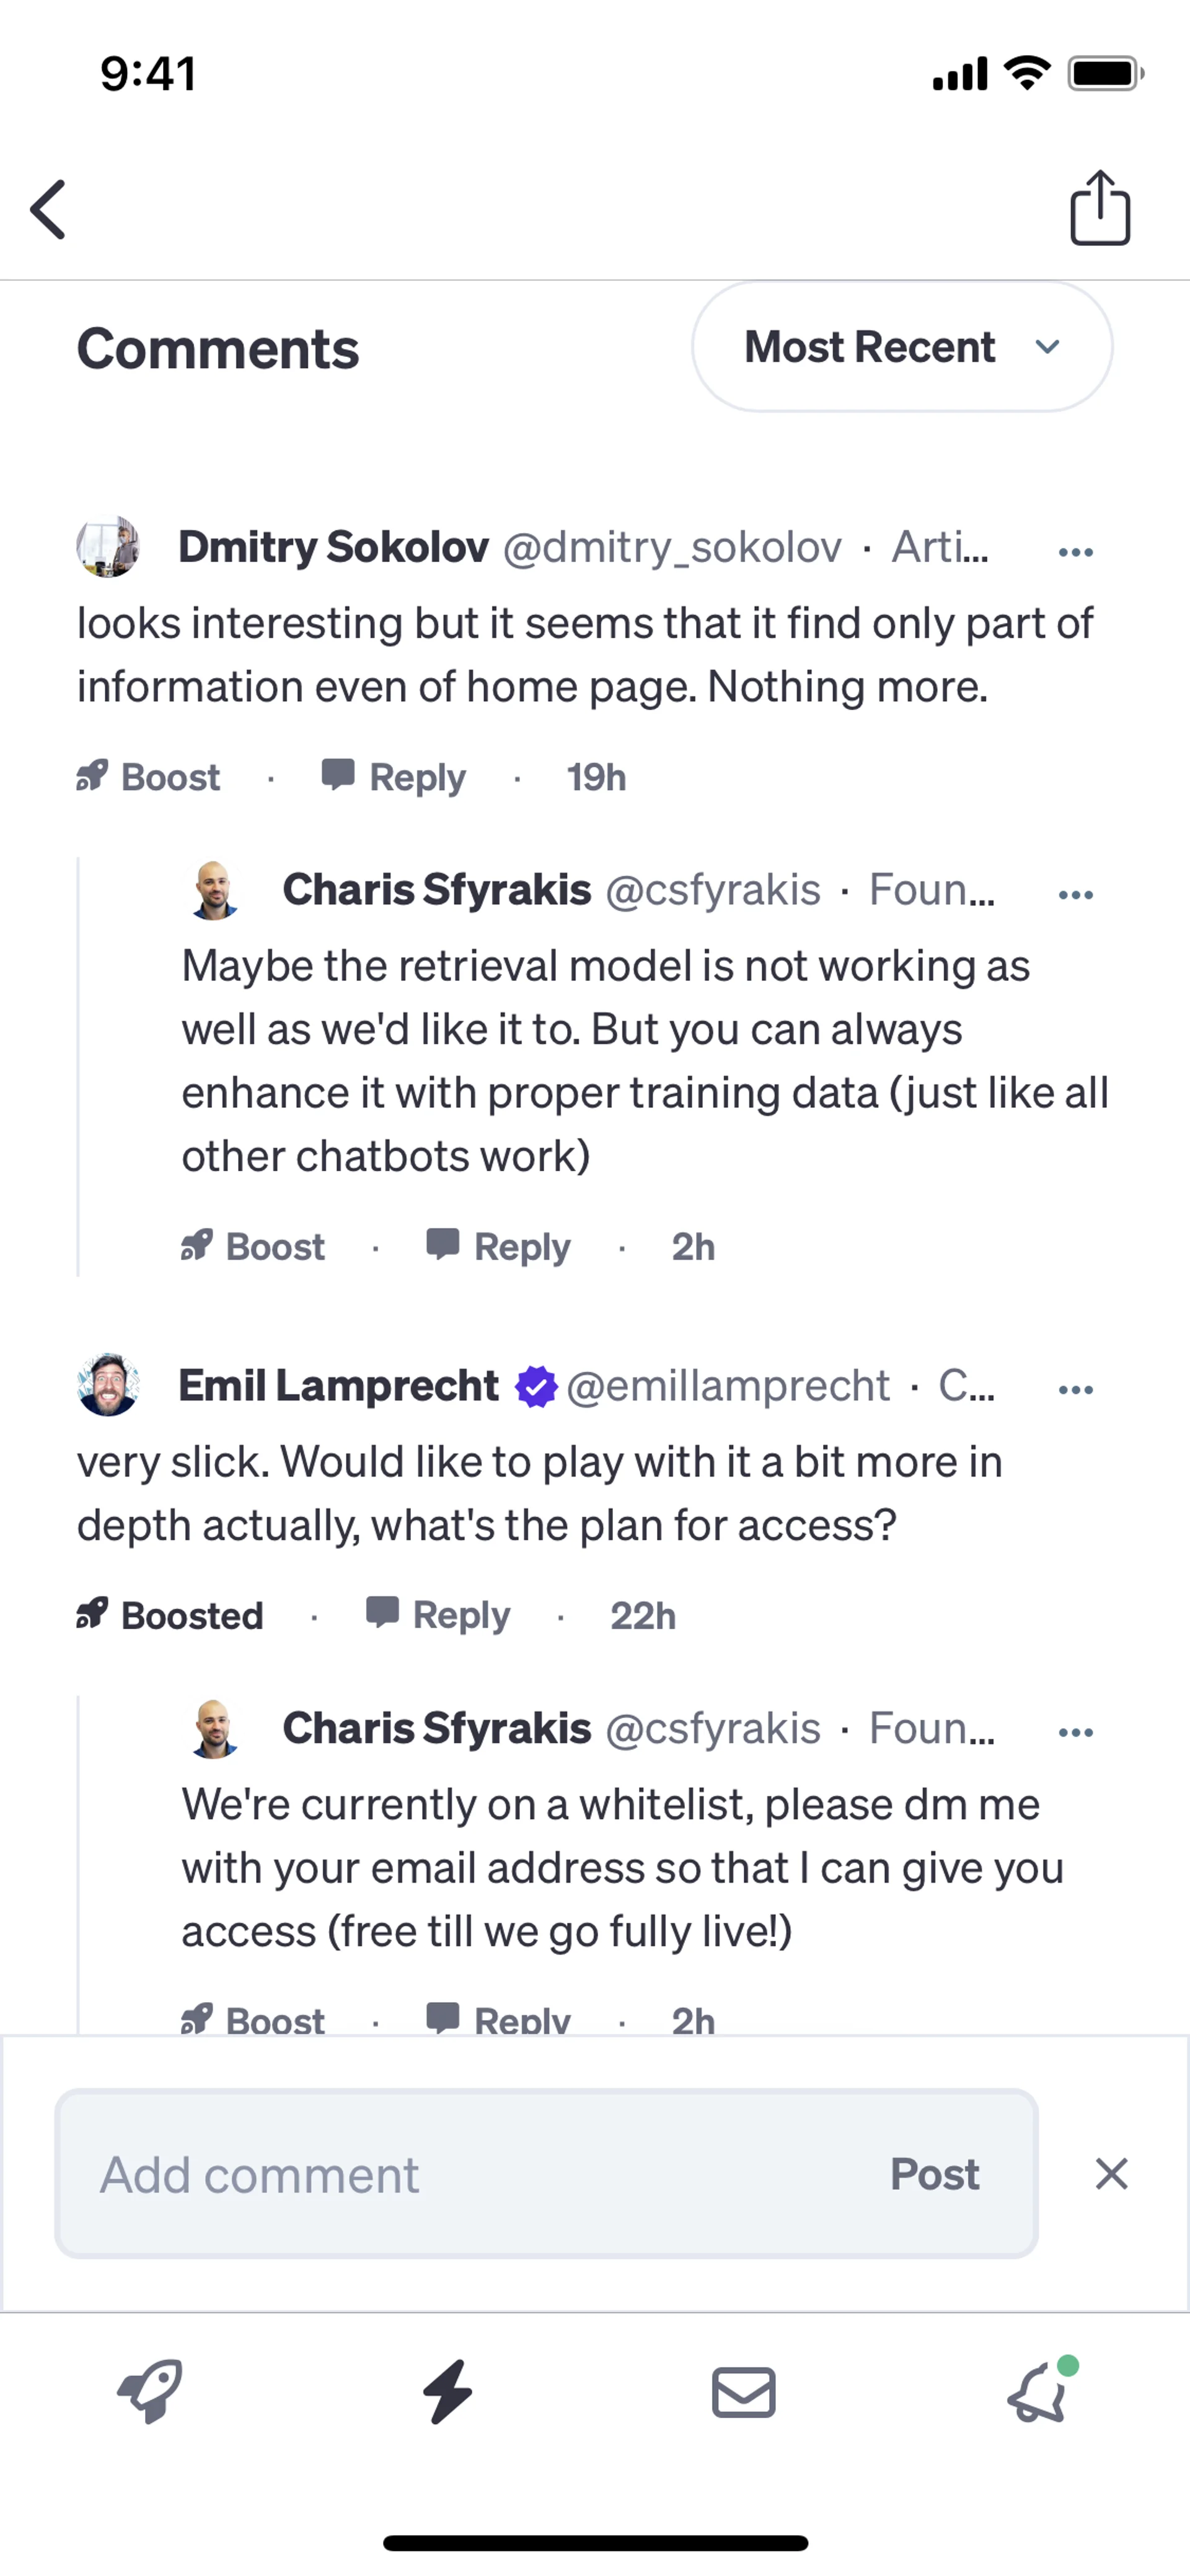1190x2576 pixels.
Task: Open options menu for Emil Lamprecht's comment
Action: pos(1075,1389)
